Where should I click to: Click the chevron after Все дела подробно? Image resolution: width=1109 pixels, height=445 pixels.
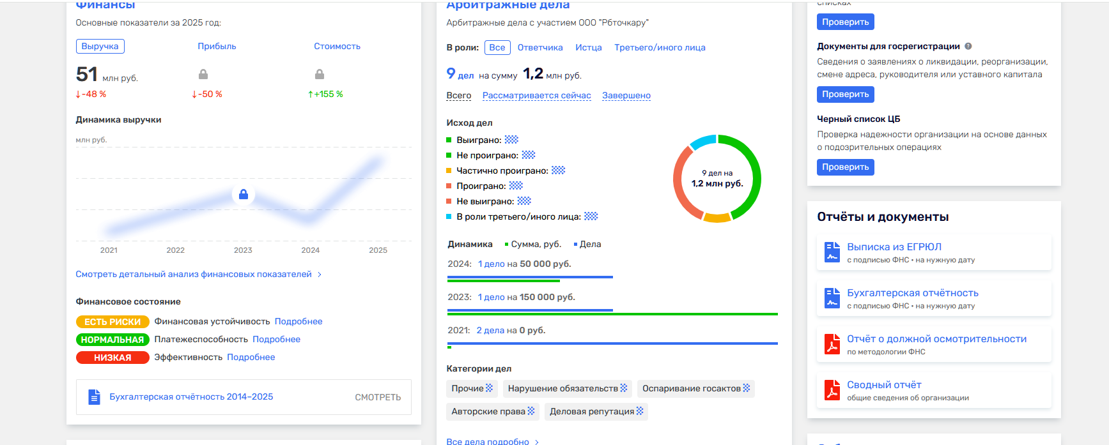[537, 442]
